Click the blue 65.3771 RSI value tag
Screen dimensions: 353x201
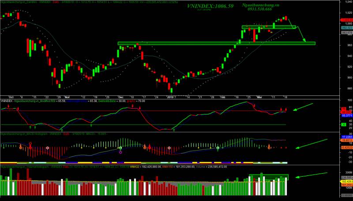[346, 115]
